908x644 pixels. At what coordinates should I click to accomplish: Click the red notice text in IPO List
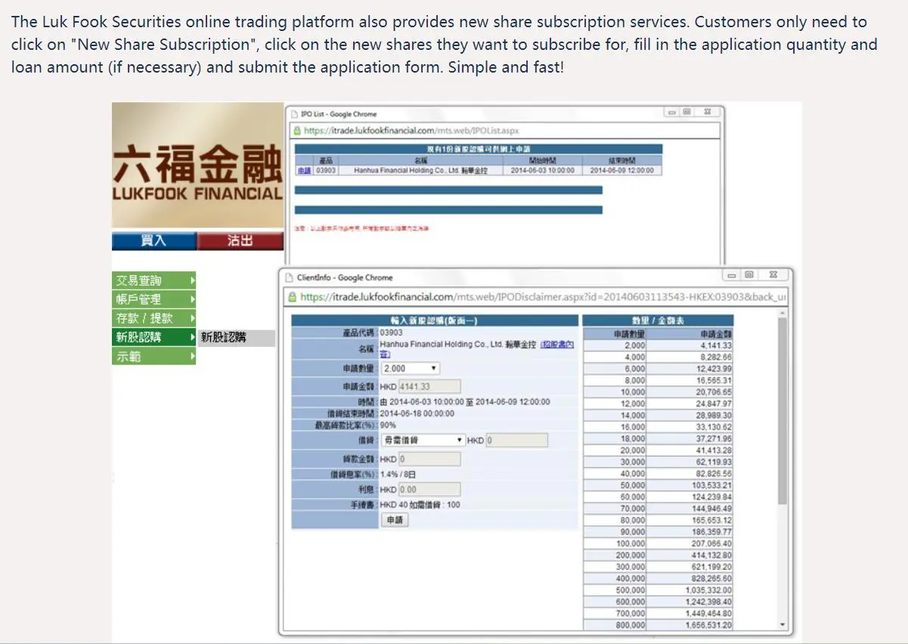[362, 228]
